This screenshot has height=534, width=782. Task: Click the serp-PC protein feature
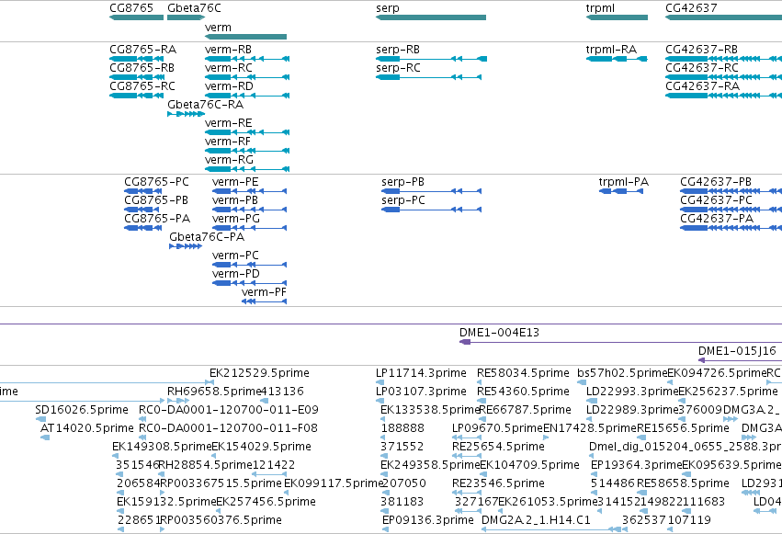pyautogui.click(x=431, y=210)
